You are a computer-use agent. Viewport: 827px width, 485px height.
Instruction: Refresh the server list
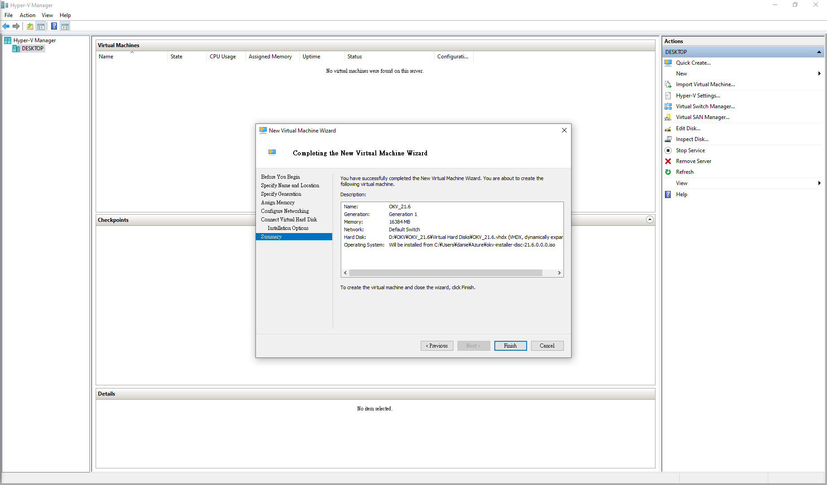(684, 172)
